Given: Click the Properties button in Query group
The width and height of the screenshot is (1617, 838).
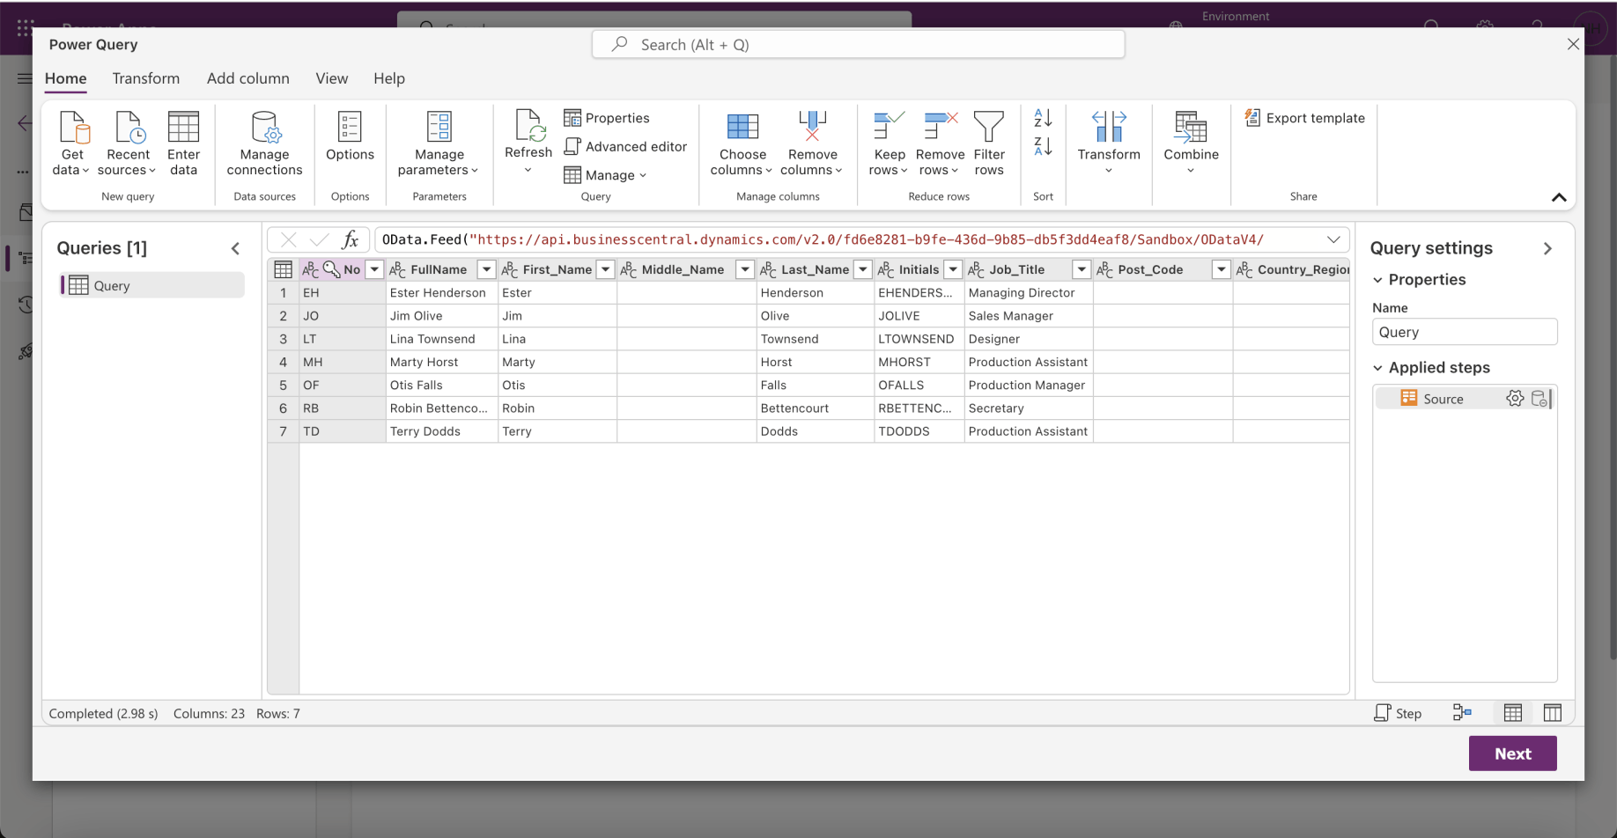Looking at the screenshot, I should 607,118.
